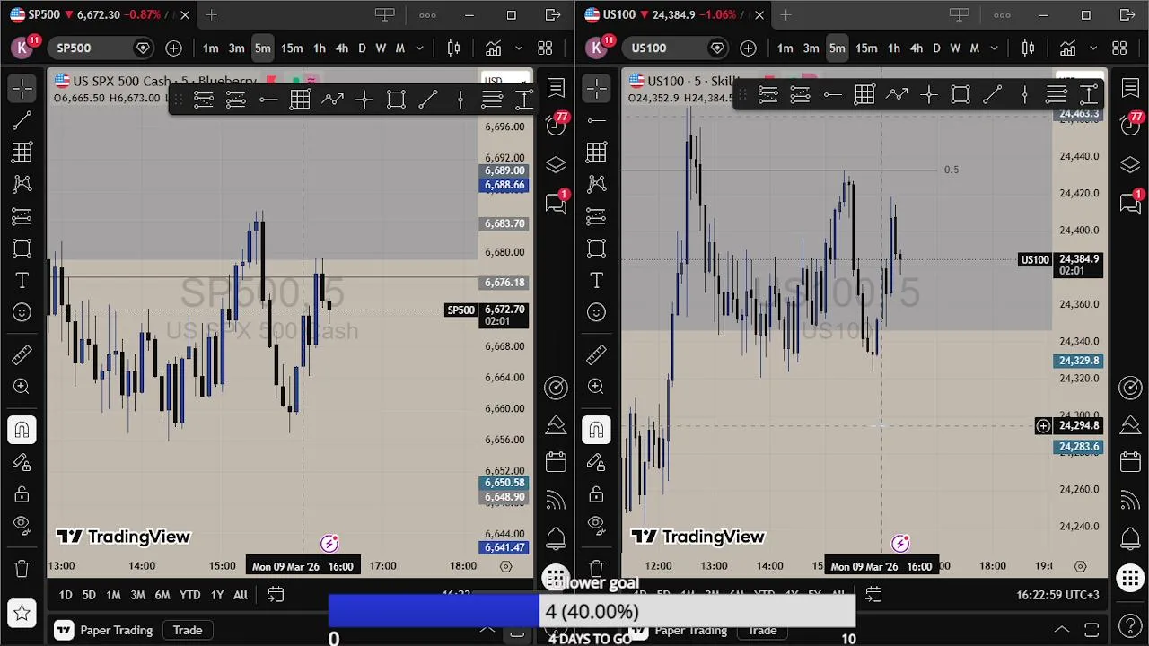Open alerts panel with 77 badge in SP500 window
The height and width of the screenshot is (646, 1149).
tap(556, 126)
